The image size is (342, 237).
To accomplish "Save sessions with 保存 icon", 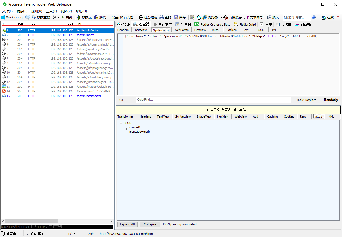I will [x=180, y=17].
